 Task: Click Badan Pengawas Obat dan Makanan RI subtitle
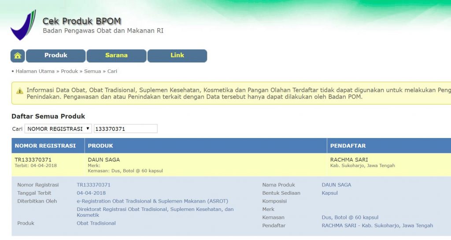click(x=103, y=31)
